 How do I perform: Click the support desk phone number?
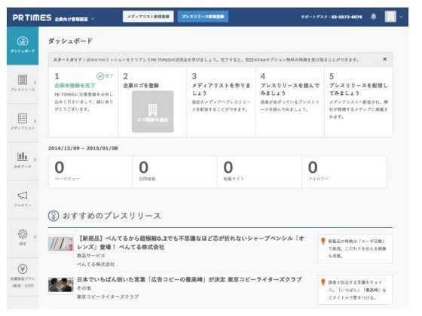347,17
